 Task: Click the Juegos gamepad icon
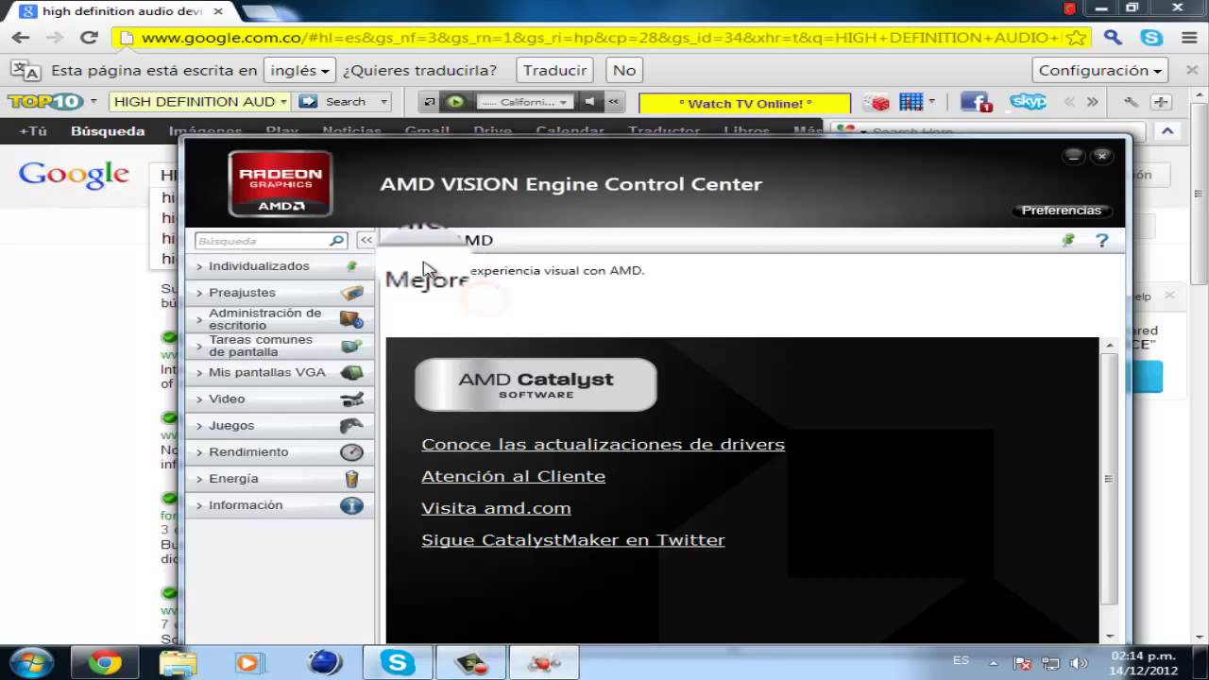coord(351,426)
